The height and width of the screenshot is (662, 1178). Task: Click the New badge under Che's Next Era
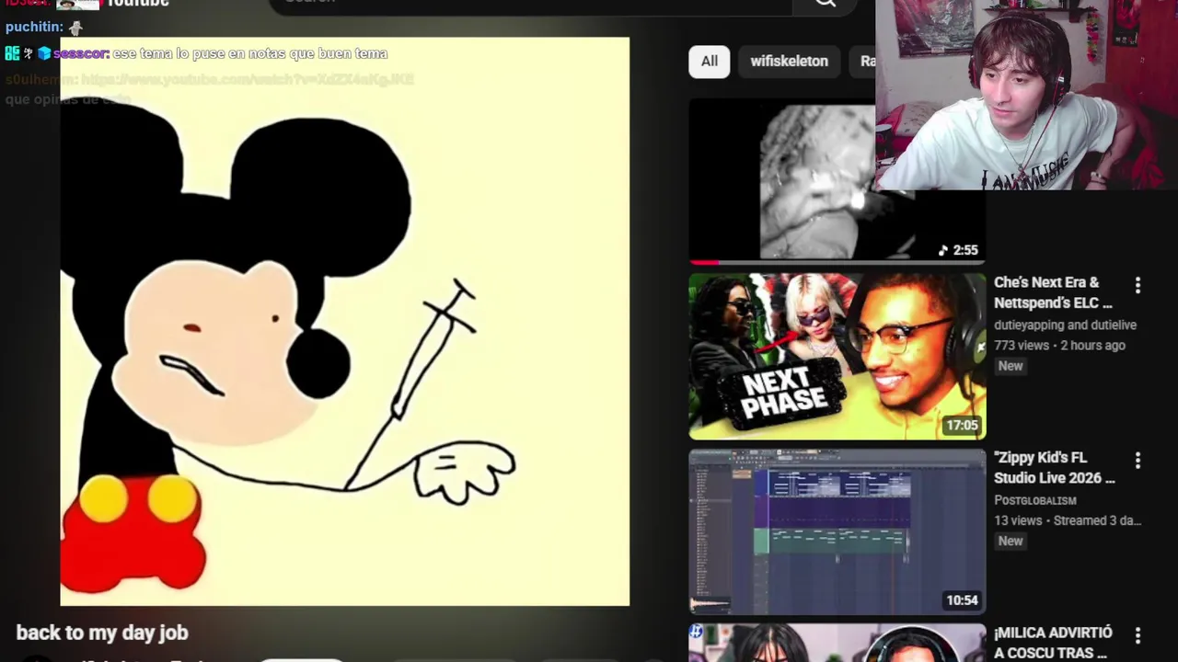point(1011,366)
